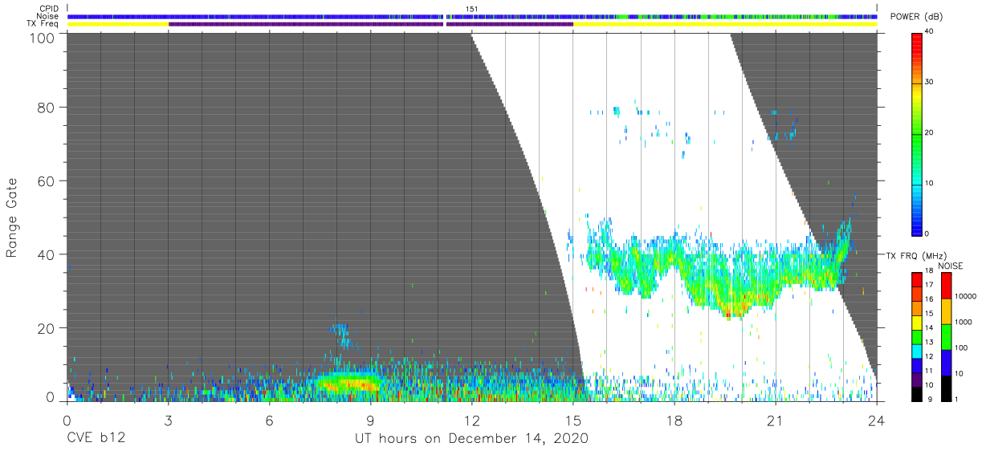
Task: Click the x-axis tick label 3
Action: tap(168, 420)
